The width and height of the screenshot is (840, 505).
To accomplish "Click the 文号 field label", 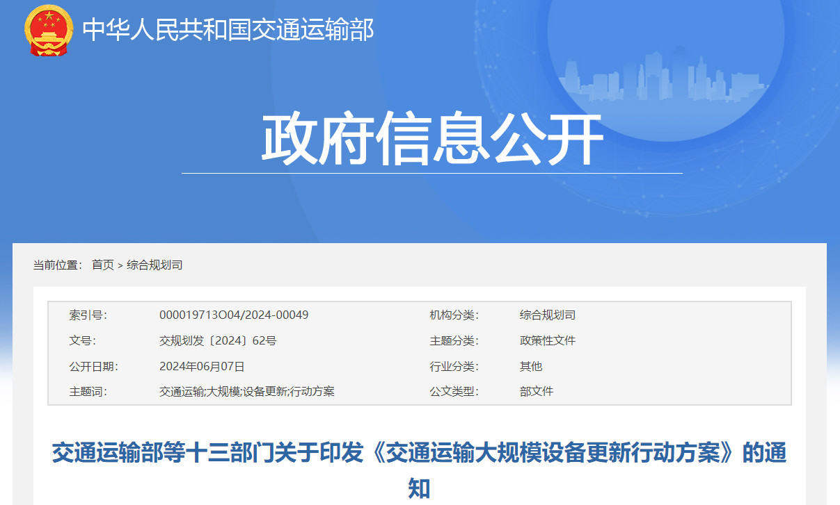I will pyautogui.click(x=83, y=340).
